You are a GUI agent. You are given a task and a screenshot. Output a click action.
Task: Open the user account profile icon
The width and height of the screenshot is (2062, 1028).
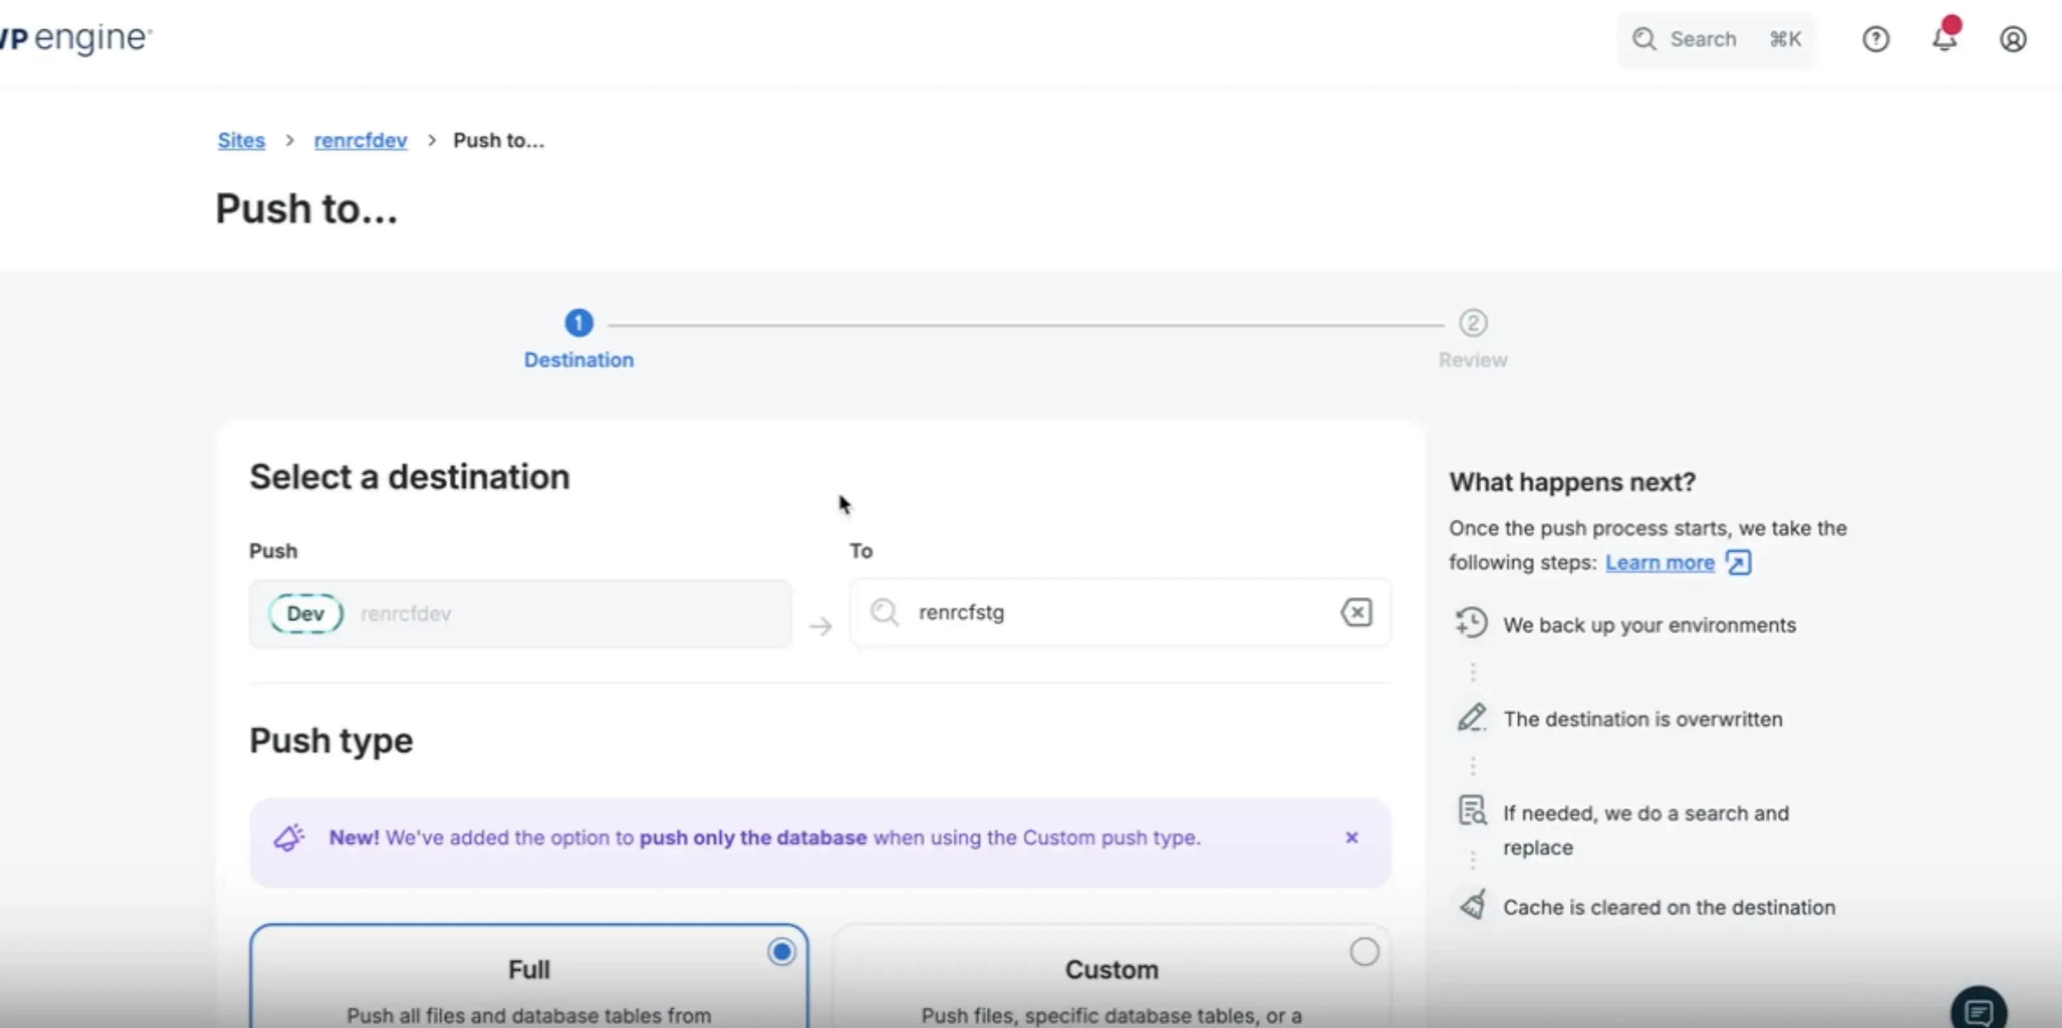point(2013,39)
